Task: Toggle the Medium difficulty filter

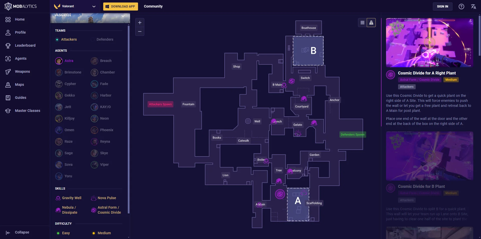Action: [101, 233]
